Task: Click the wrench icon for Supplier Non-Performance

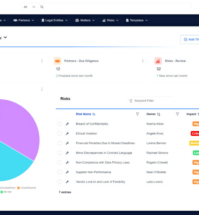Action: click(x=67, y=172)
